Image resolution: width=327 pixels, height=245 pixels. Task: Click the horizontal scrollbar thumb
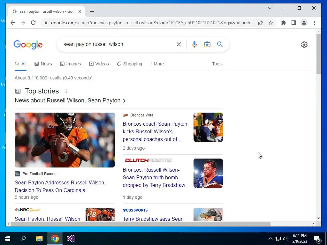tap(141, 224)
